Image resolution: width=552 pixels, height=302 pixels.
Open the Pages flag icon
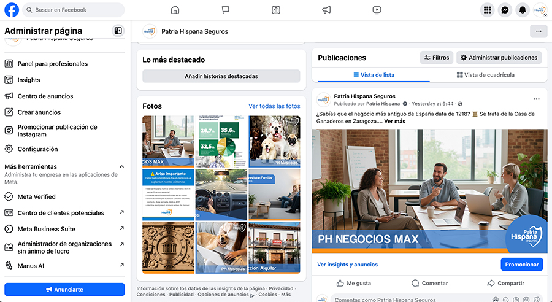tap(225, 10)
